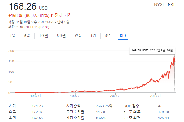
Task: Open the CDP 점수 info link
Action: tap(131, 106)
